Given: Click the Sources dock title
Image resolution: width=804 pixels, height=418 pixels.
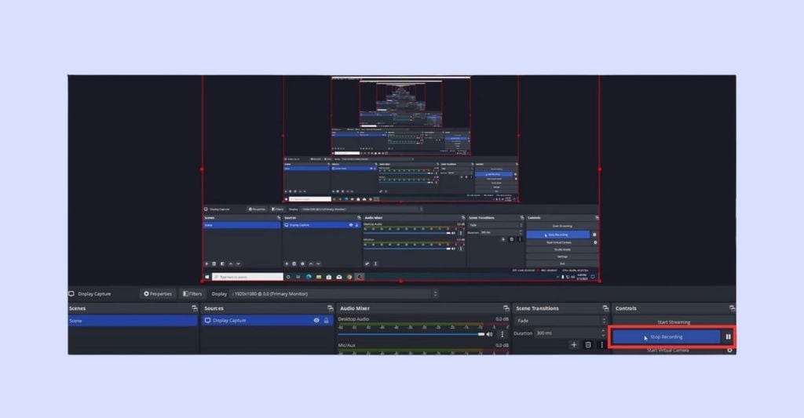Looking at the screenshot, I should 214,308.
